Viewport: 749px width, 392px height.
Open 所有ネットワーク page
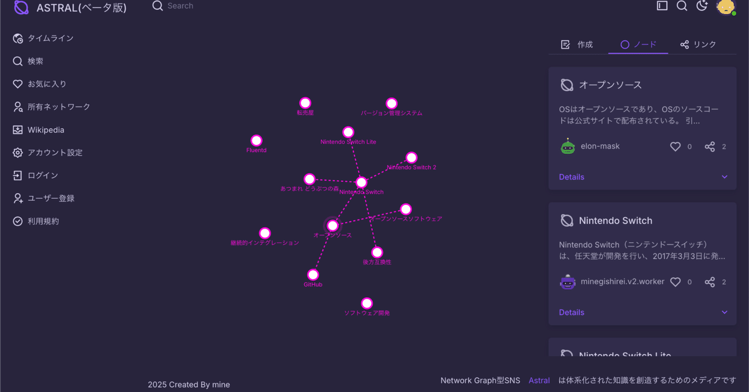(x=51, y=106)
